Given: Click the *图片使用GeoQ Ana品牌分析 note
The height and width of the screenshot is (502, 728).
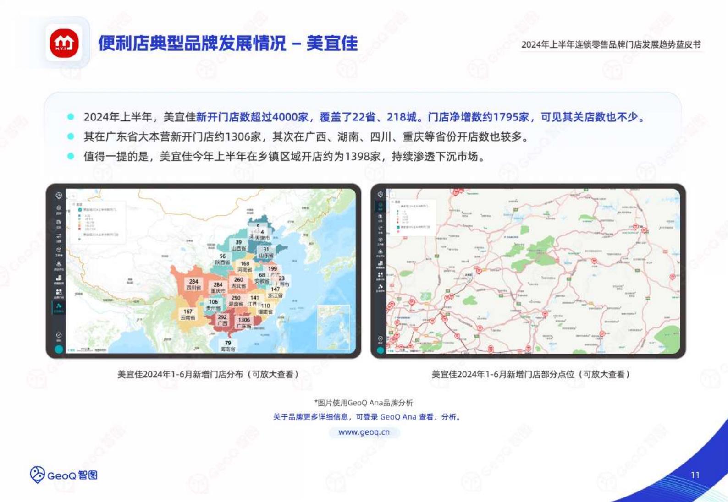Looking at the screenshot, I should pyautogui.click(x=364, y=403).
